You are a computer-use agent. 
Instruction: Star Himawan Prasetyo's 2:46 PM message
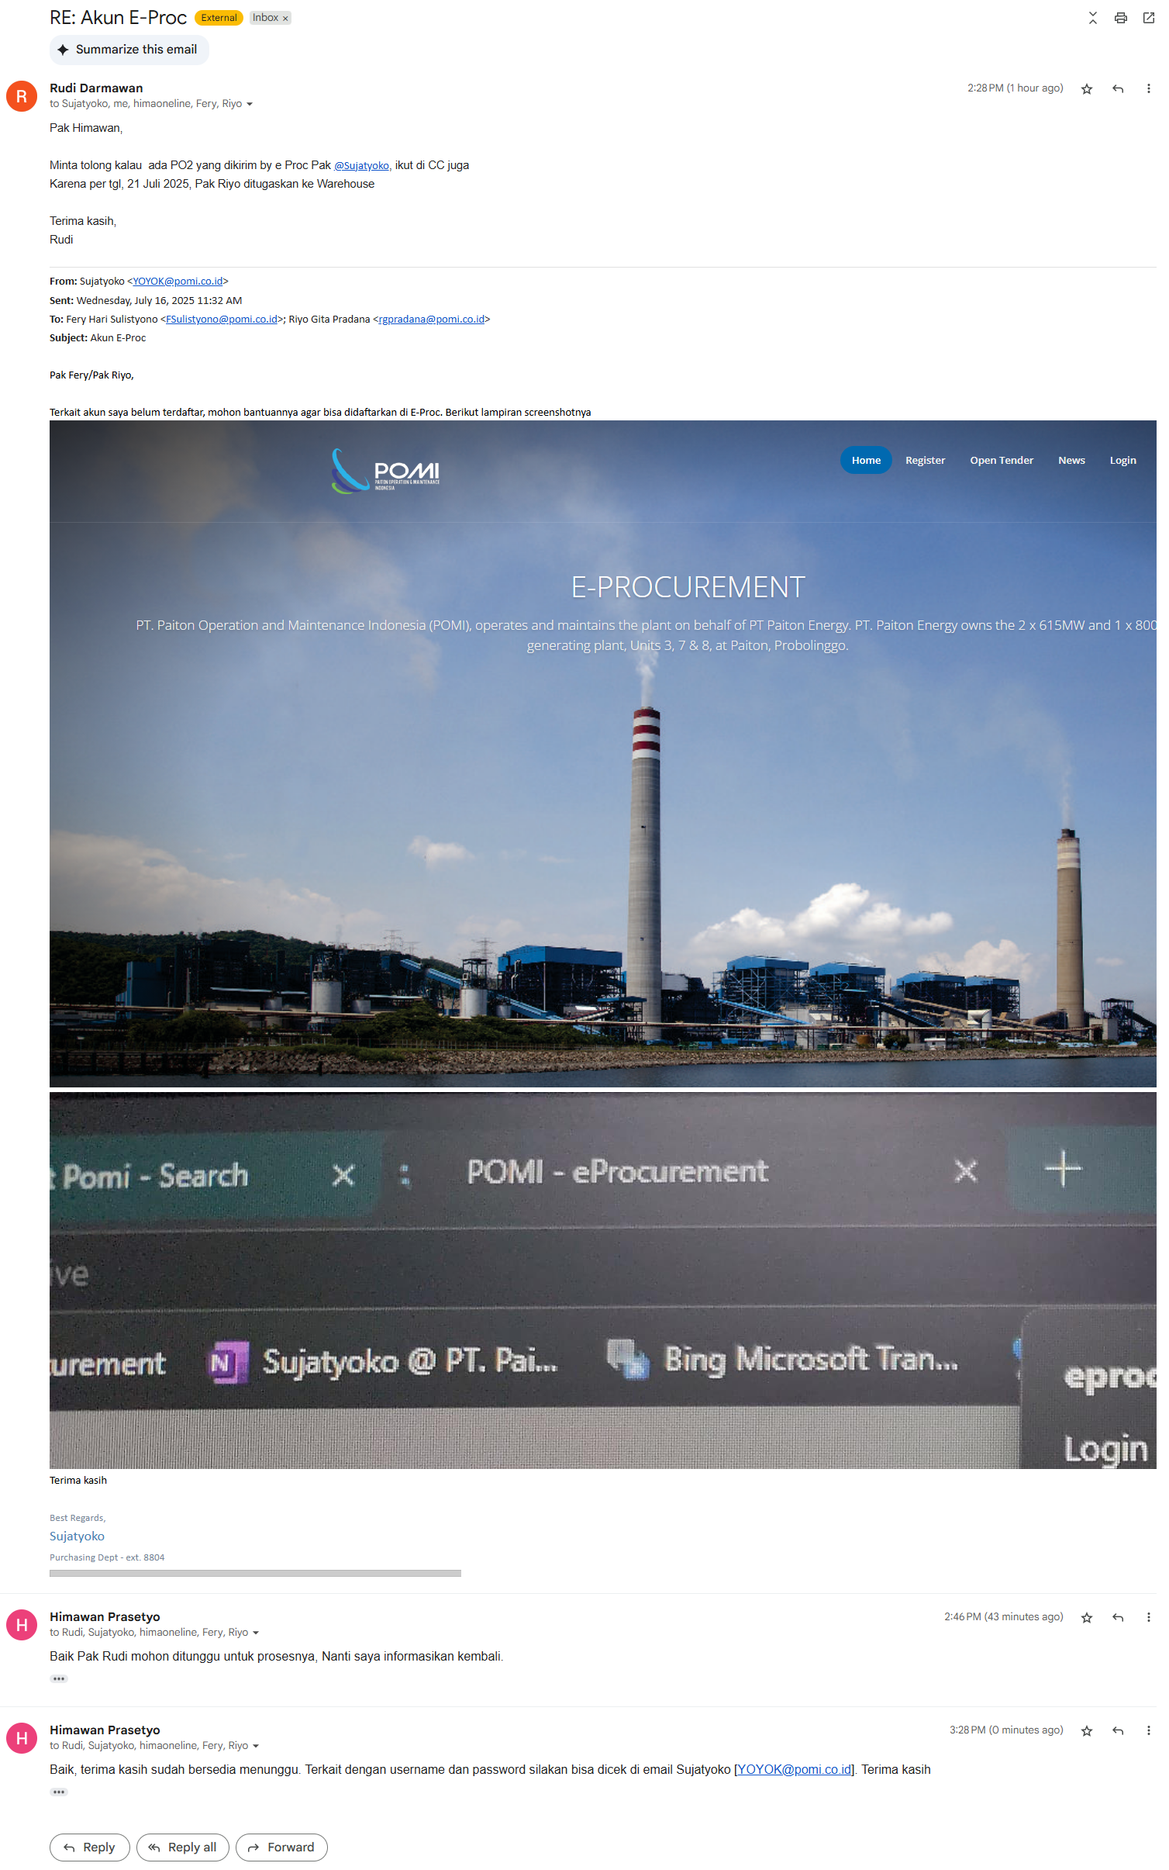point(1086,1618)
